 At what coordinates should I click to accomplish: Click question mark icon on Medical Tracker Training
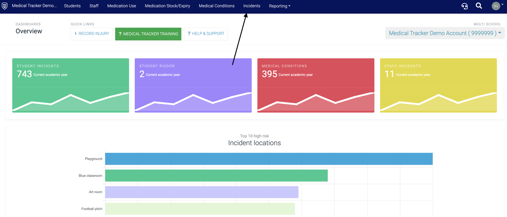(x=120, y=34)
